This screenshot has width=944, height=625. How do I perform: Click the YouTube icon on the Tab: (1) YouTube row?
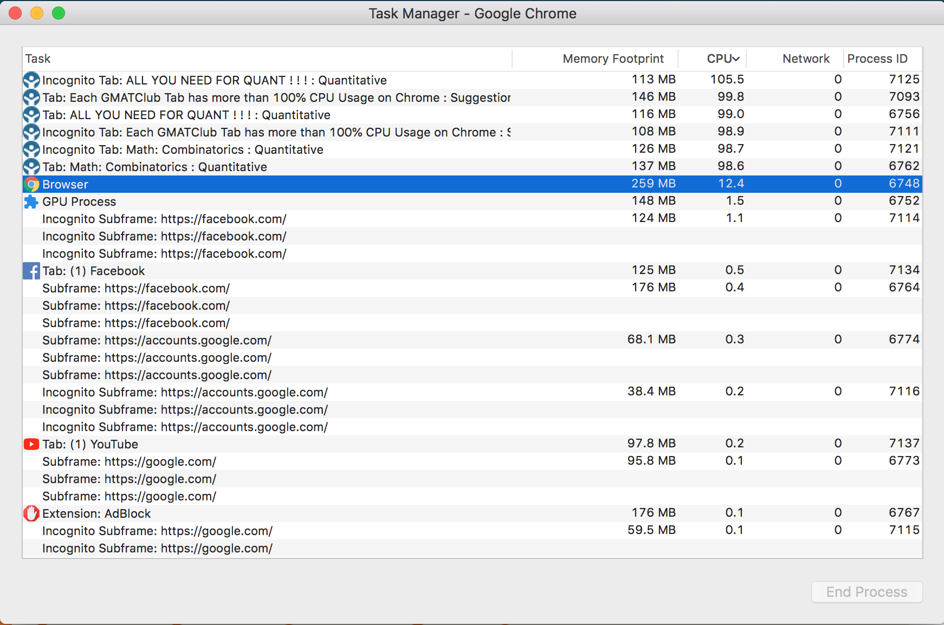[31, 444]
